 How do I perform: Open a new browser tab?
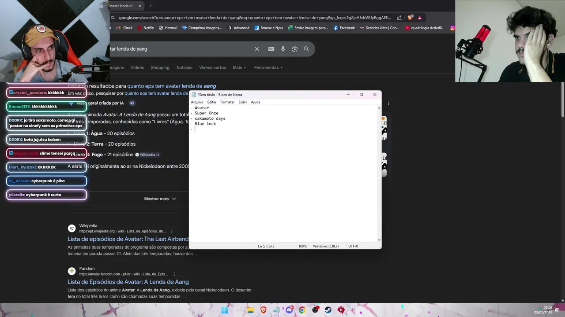pos(151,6)
